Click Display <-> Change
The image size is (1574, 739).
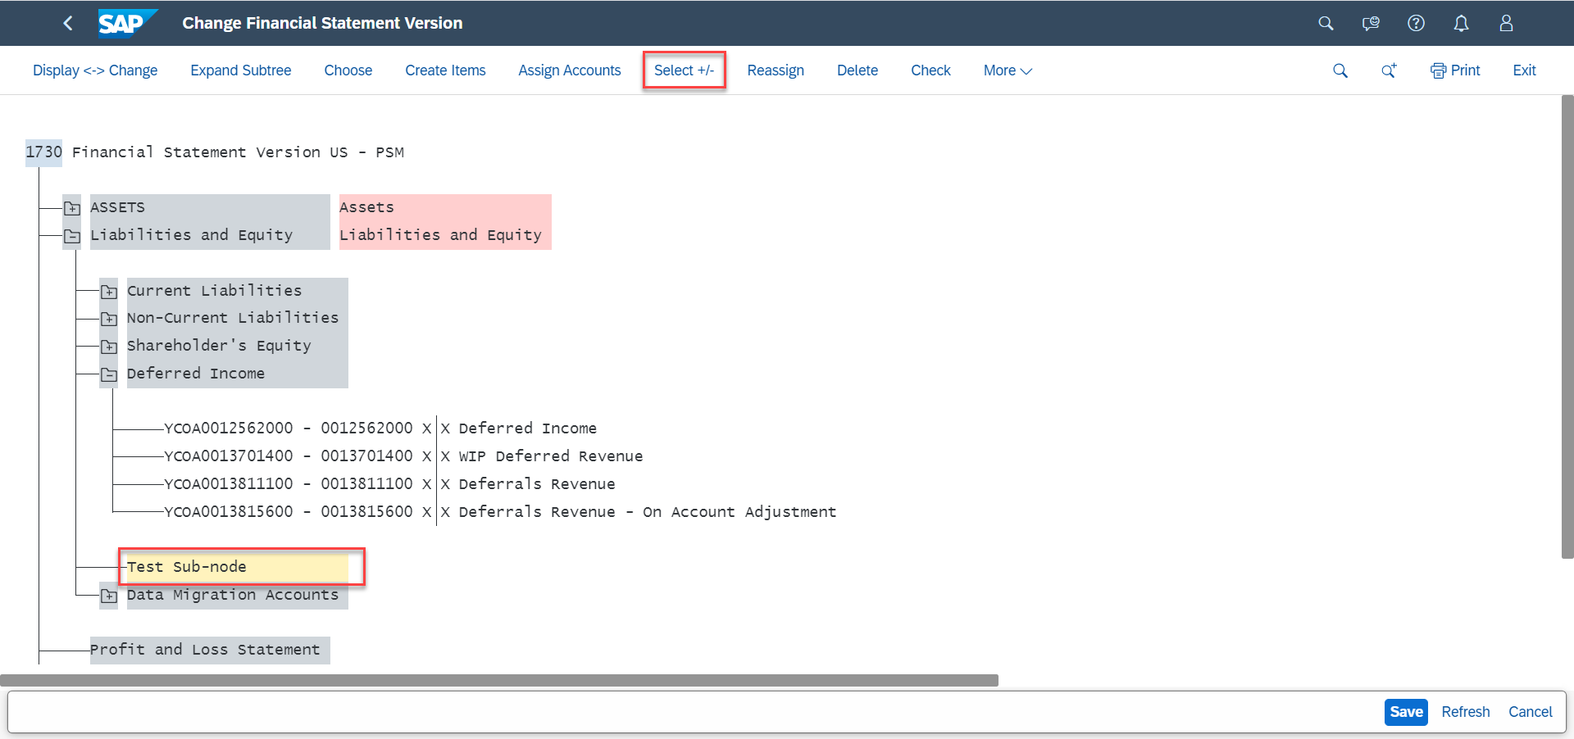(x=95, y=70)
